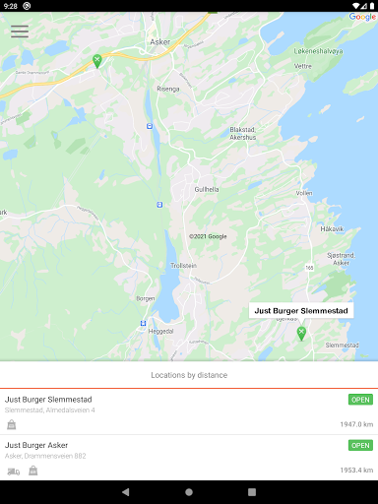Tap the transit icon west of Gullhella
The height and width of the screenshot is (504, 378).
(x=159, y=205)
